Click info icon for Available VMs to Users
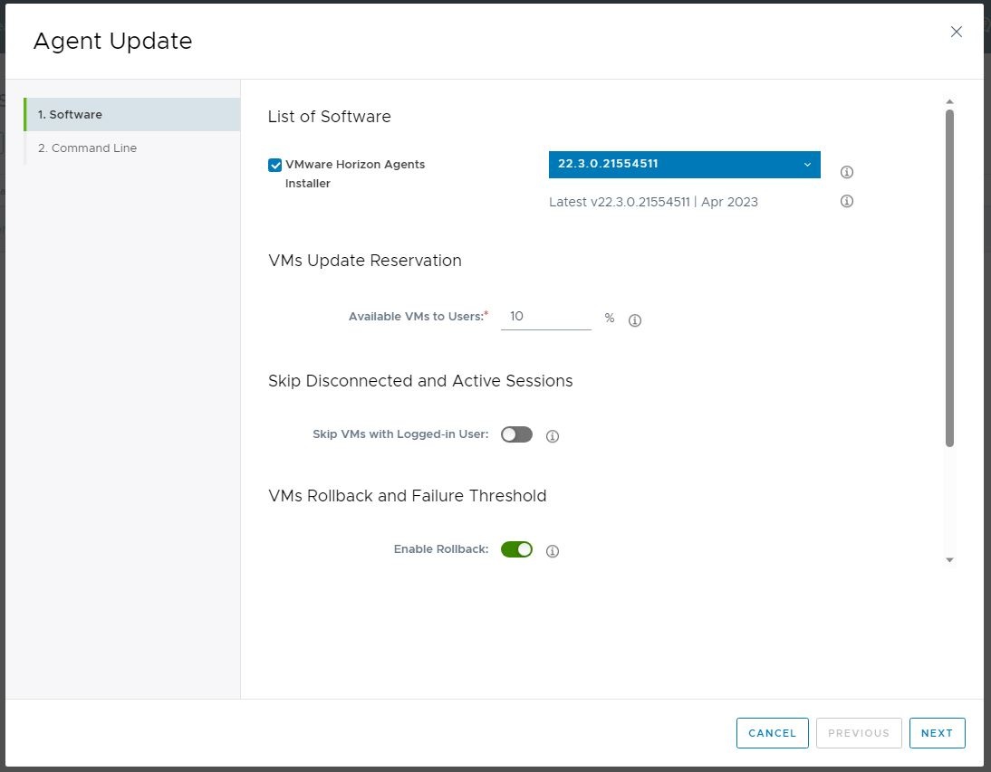 point(635,320)
